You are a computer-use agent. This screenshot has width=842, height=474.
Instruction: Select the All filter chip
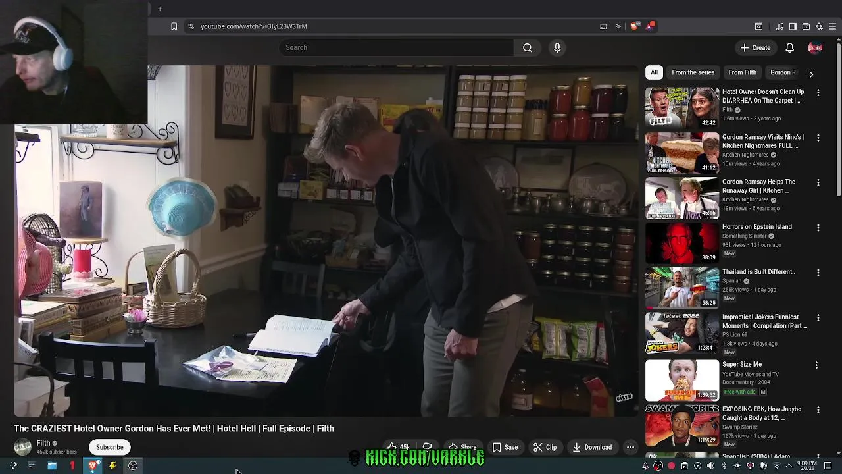pyautogui.click(x=654, y=72)
